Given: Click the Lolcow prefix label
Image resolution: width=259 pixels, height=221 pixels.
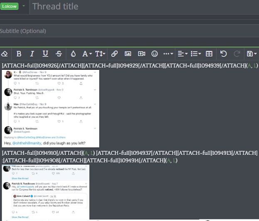Looking at the screenshot, I should tap(9, 6).
